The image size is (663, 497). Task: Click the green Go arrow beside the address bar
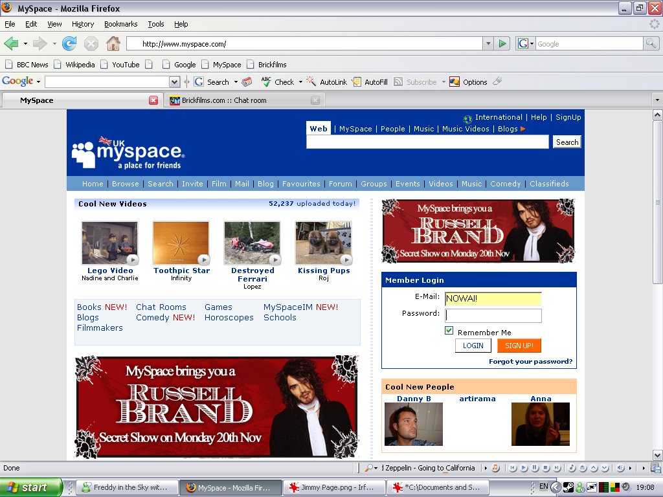(502, 43)
